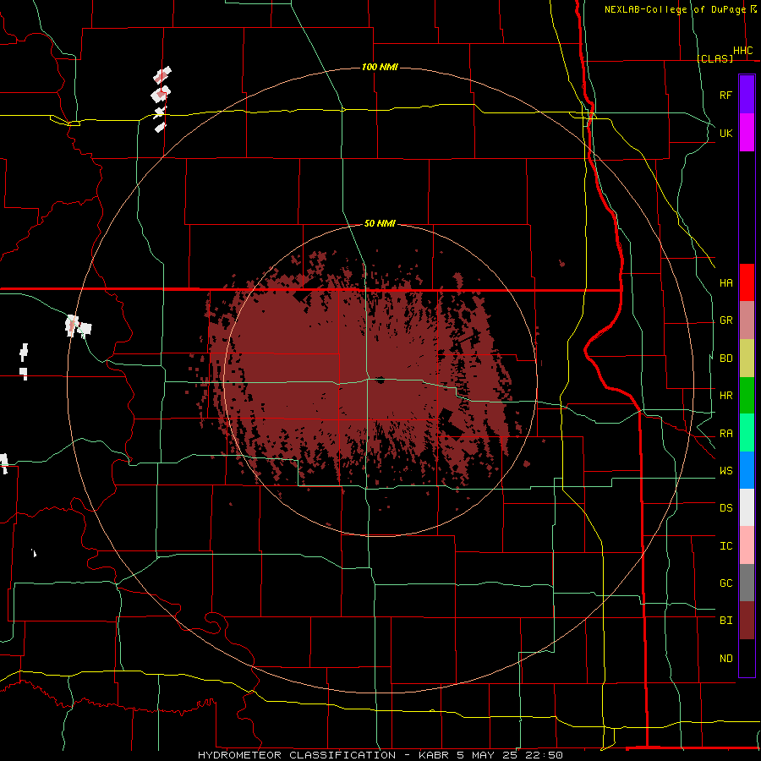Click the 100 NMI range ring label

(380, 67)
